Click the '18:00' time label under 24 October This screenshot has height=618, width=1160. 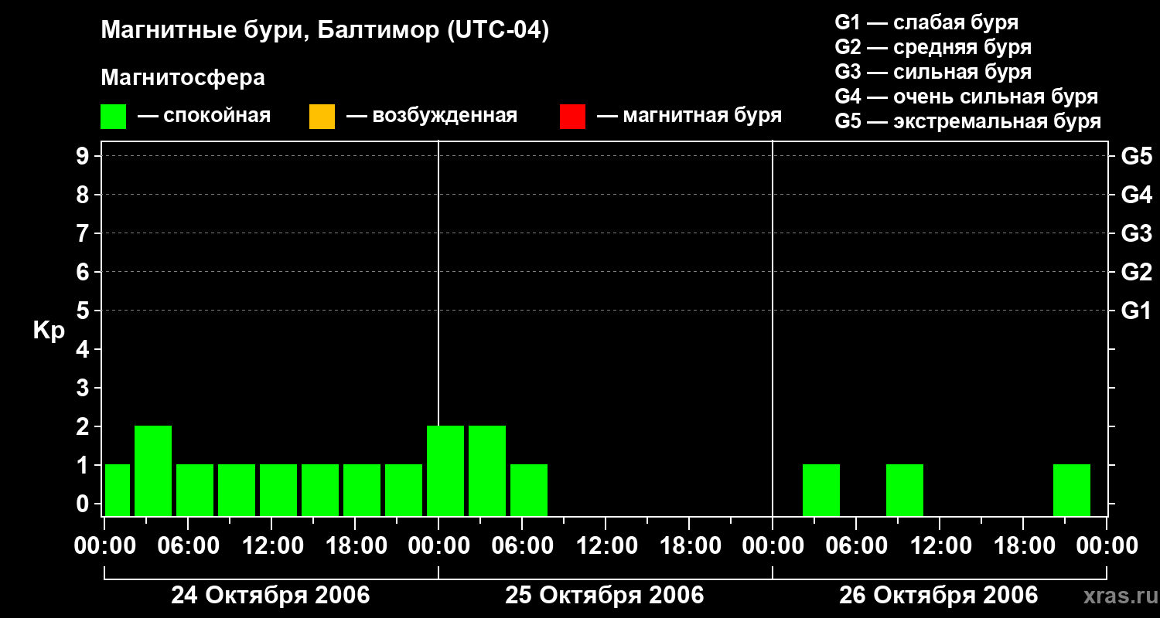point(355,546)
